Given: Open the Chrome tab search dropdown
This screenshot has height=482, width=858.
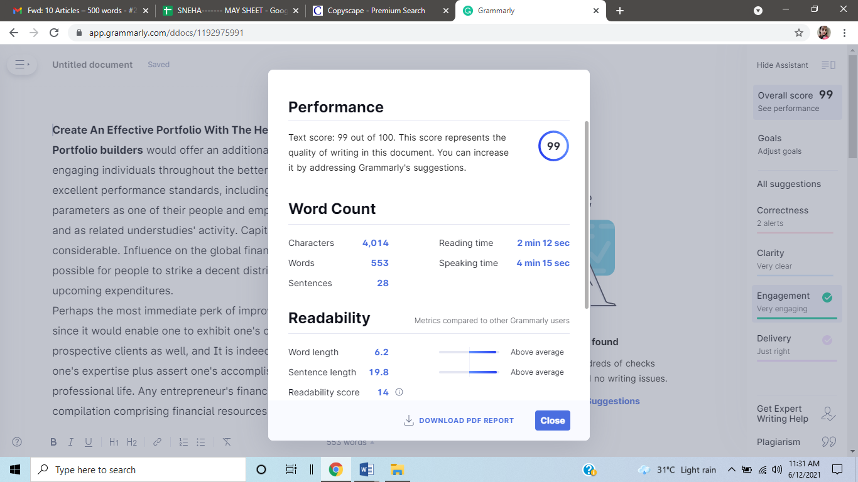Looking at the screenshot, I should coord(758,11).
